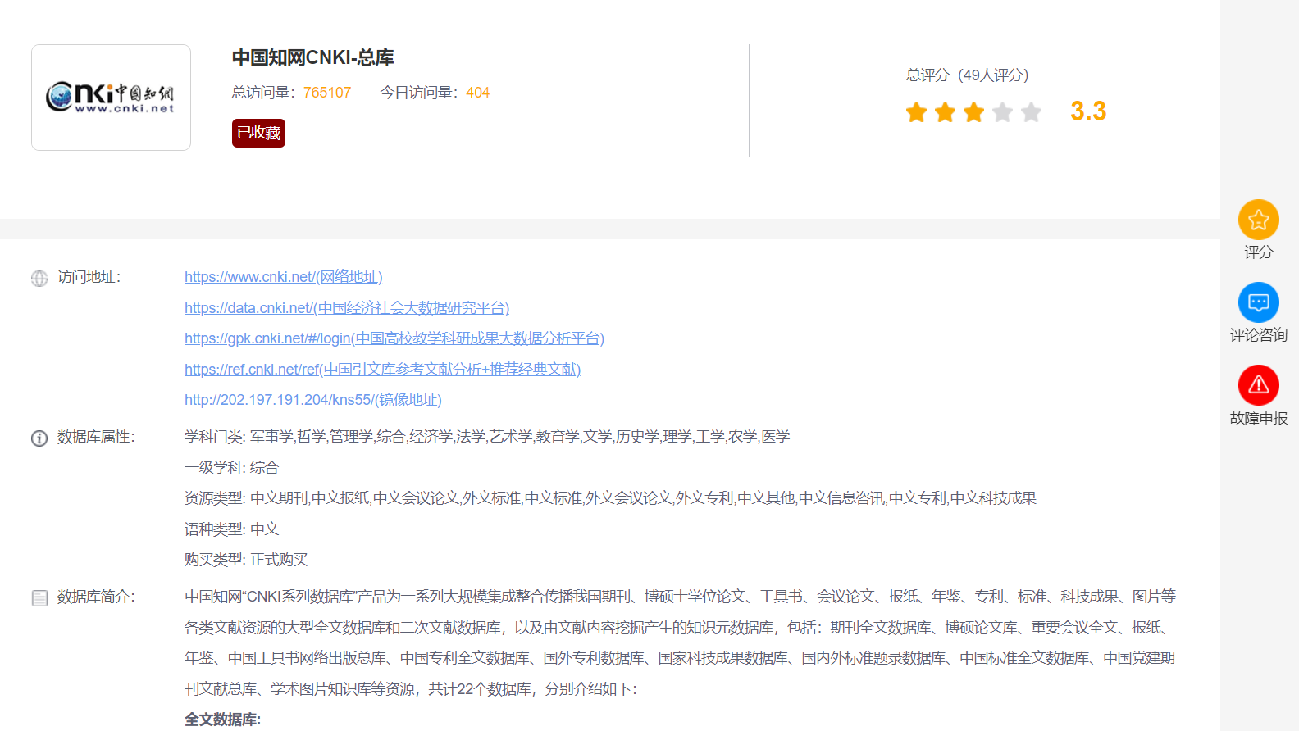The height and width of the screenshot is (731, 1299).
Task: Open the 评论咨询 chat icon
Action: tap(1258, 302)
